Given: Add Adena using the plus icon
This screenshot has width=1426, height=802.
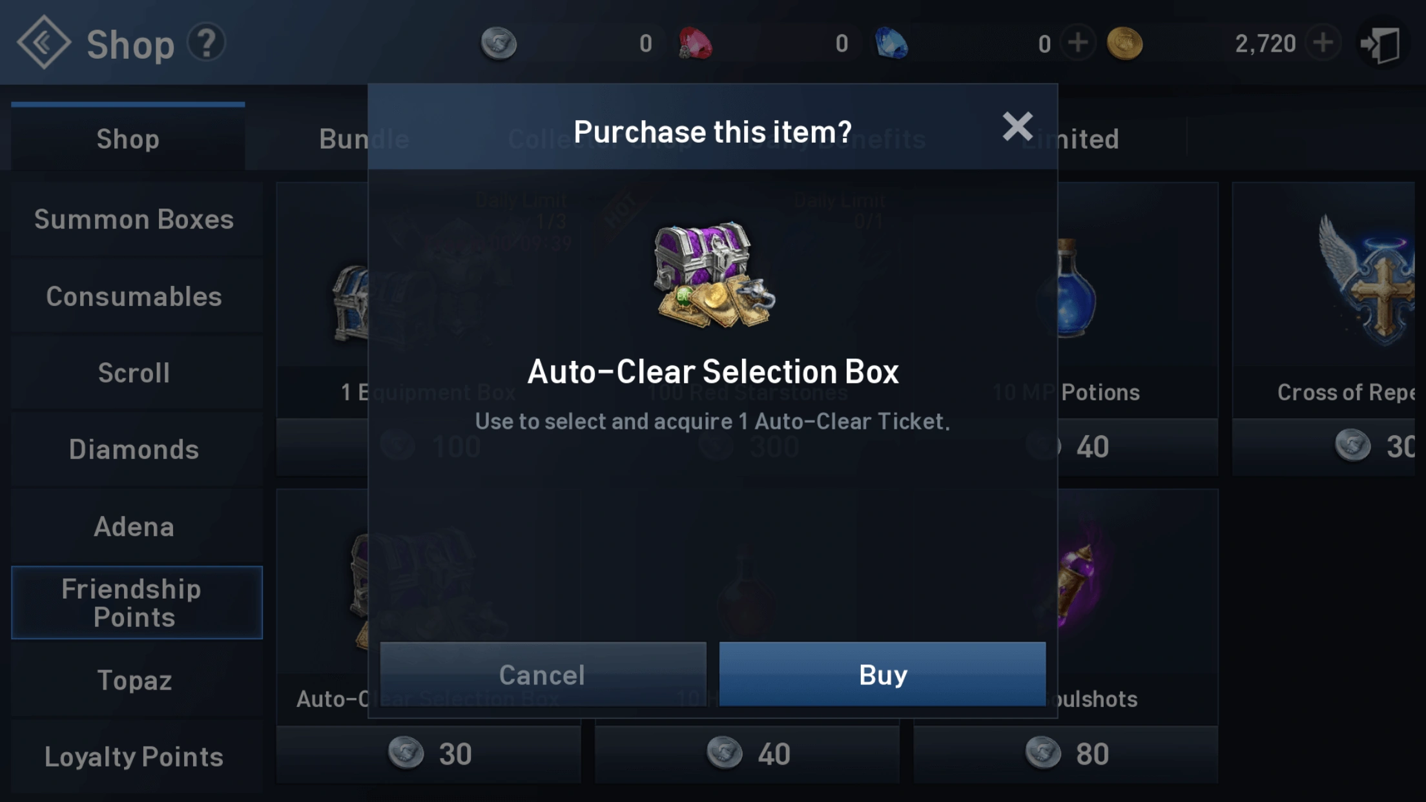Looking at the screenshot, I should 1323,43.
